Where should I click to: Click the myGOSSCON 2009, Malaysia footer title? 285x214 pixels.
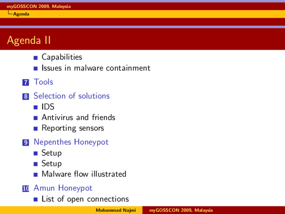click(181, 210)
